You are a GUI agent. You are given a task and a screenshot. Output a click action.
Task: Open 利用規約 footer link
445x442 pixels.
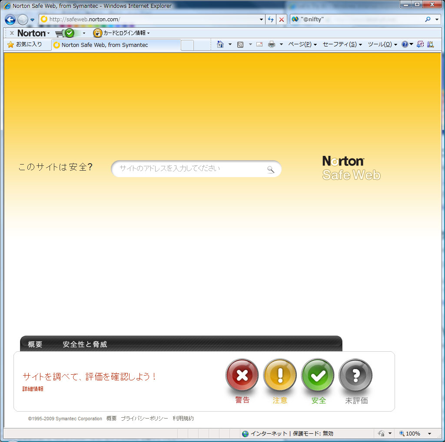[183, 419]
